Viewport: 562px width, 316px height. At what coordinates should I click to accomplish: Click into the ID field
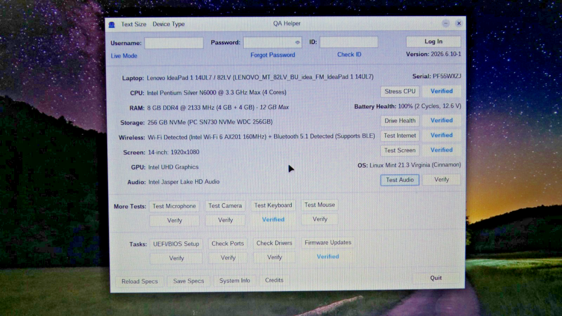(349, 42)
